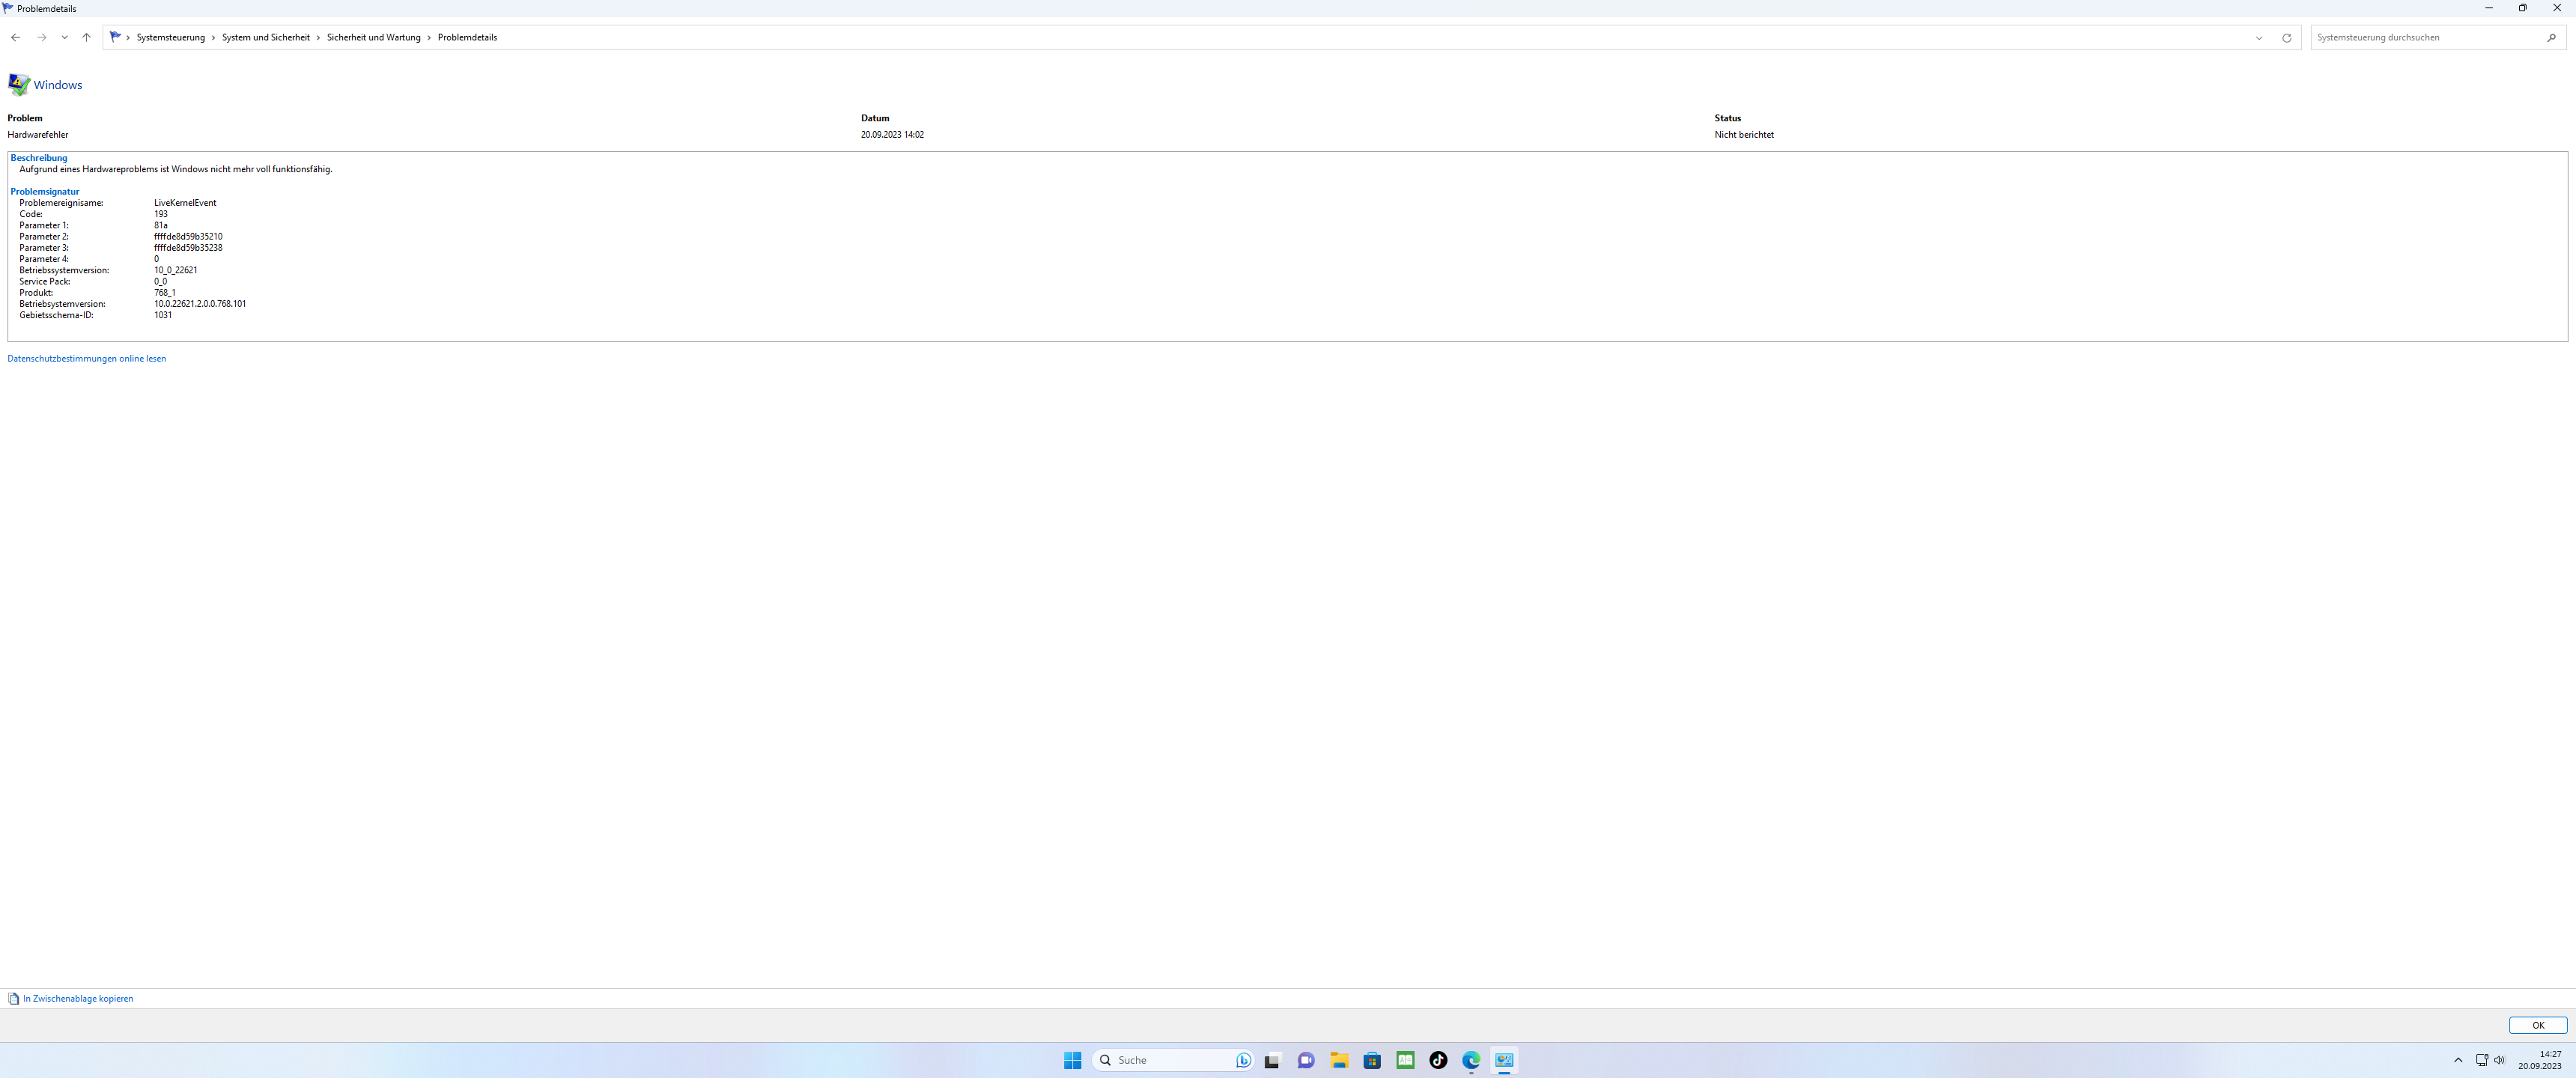
Task: Open TikTok from the taskbar
Action: point(1438,1060)
